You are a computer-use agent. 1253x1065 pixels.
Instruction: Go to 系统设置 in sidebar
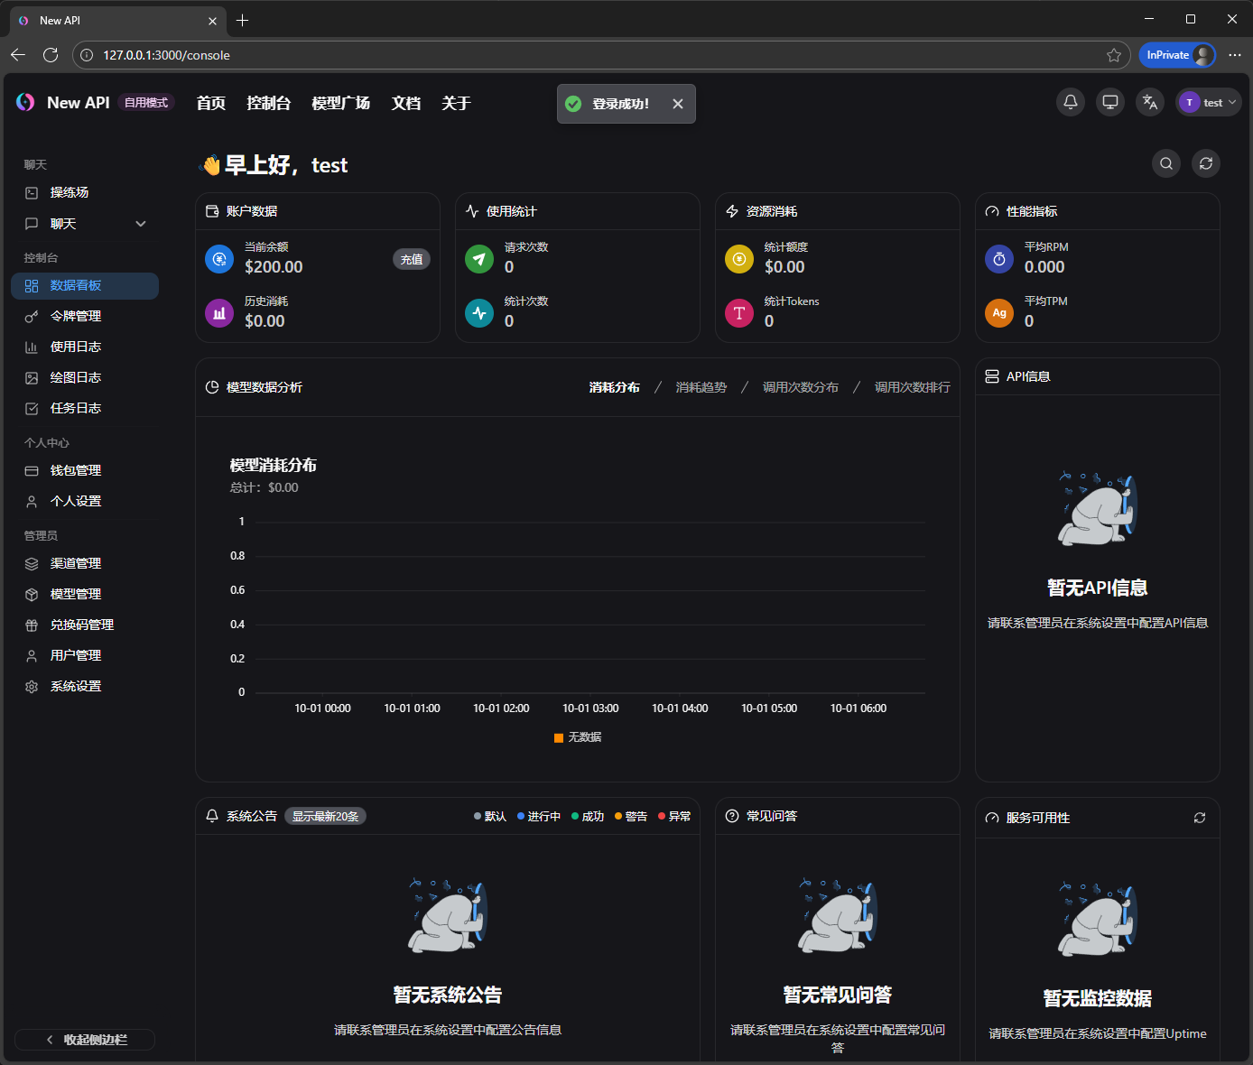point(76,686)
